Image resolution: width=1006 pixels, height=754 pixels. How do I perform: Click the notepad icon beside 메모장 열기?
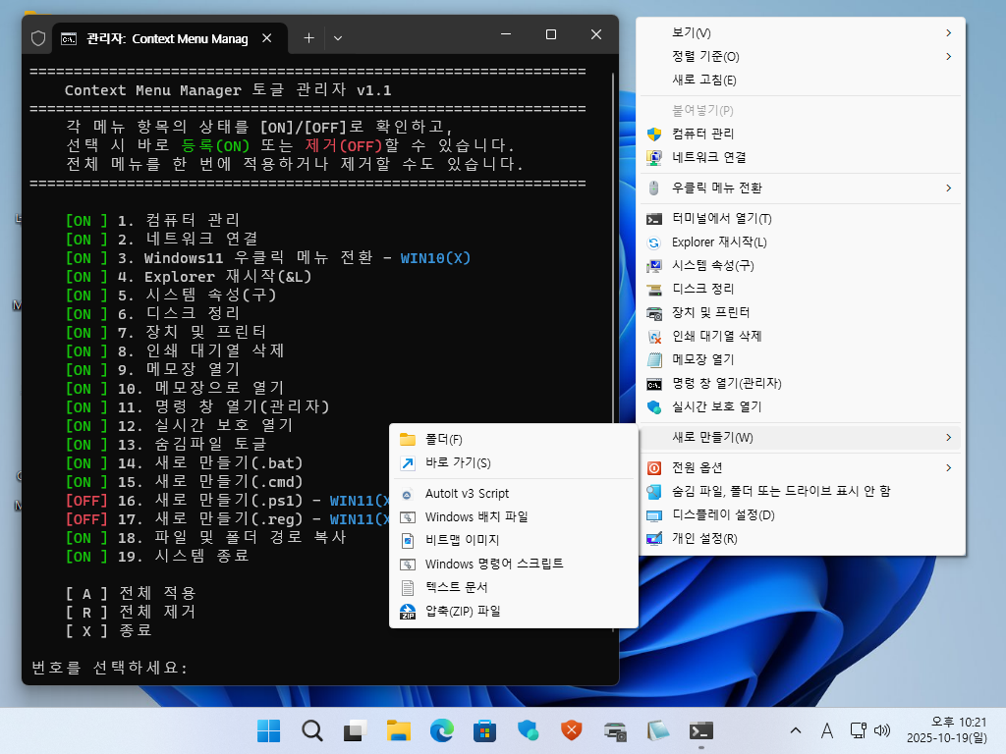pos(653,360)
